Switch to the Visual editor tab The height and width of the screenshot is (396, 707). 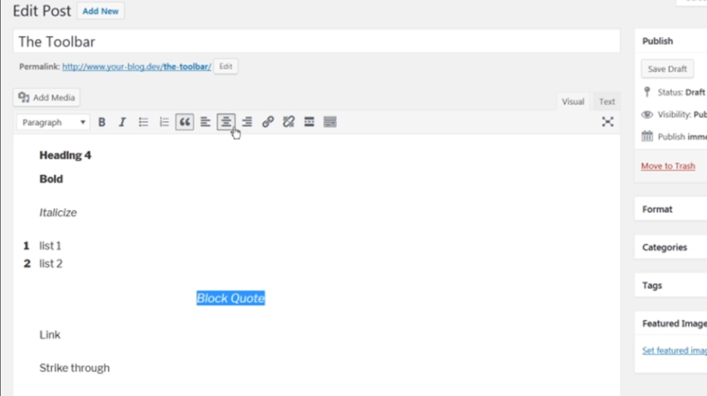point(573,102)
